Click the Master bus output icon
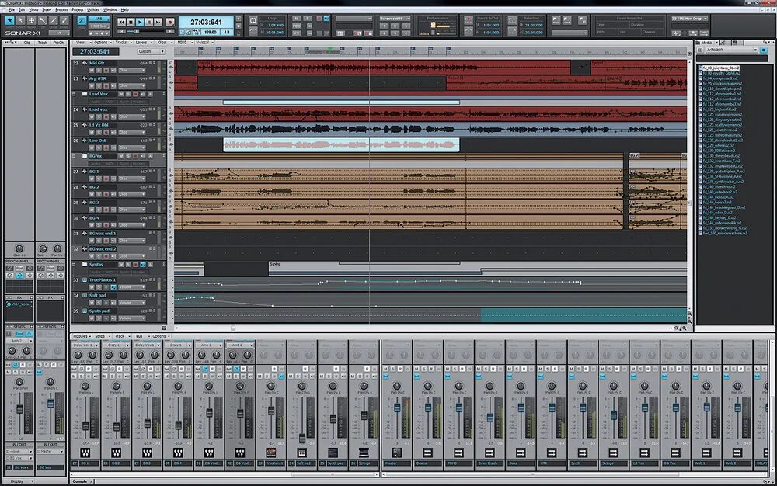The width and height of the screenshot is (777, 486). click(396, 453)
